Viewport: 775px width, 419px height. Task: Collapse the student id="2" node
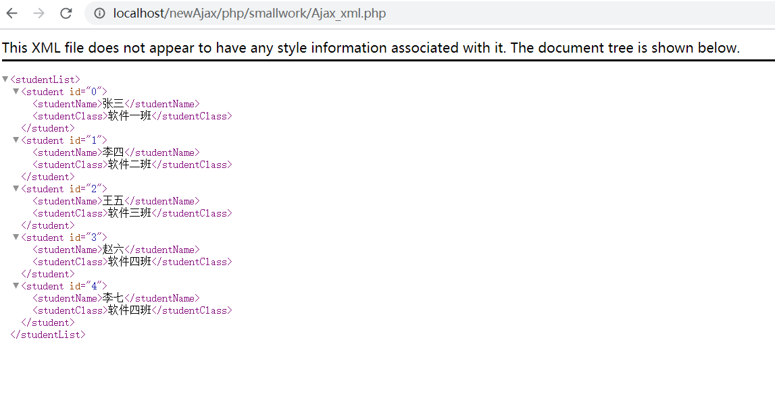(16, 188)
